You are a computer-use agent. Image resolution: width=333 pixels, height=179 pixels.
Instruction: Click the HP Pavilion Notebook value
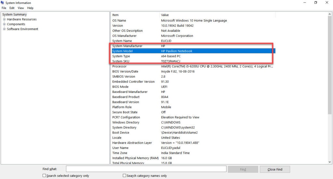[x=177, y=51]
